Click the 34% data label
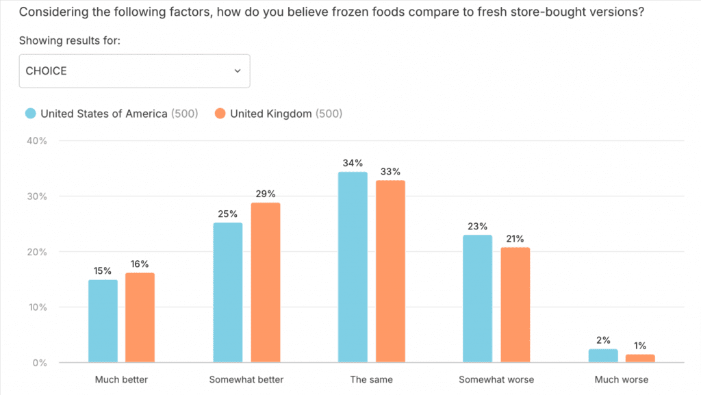The image size is (701, 395). click(353, 164)
